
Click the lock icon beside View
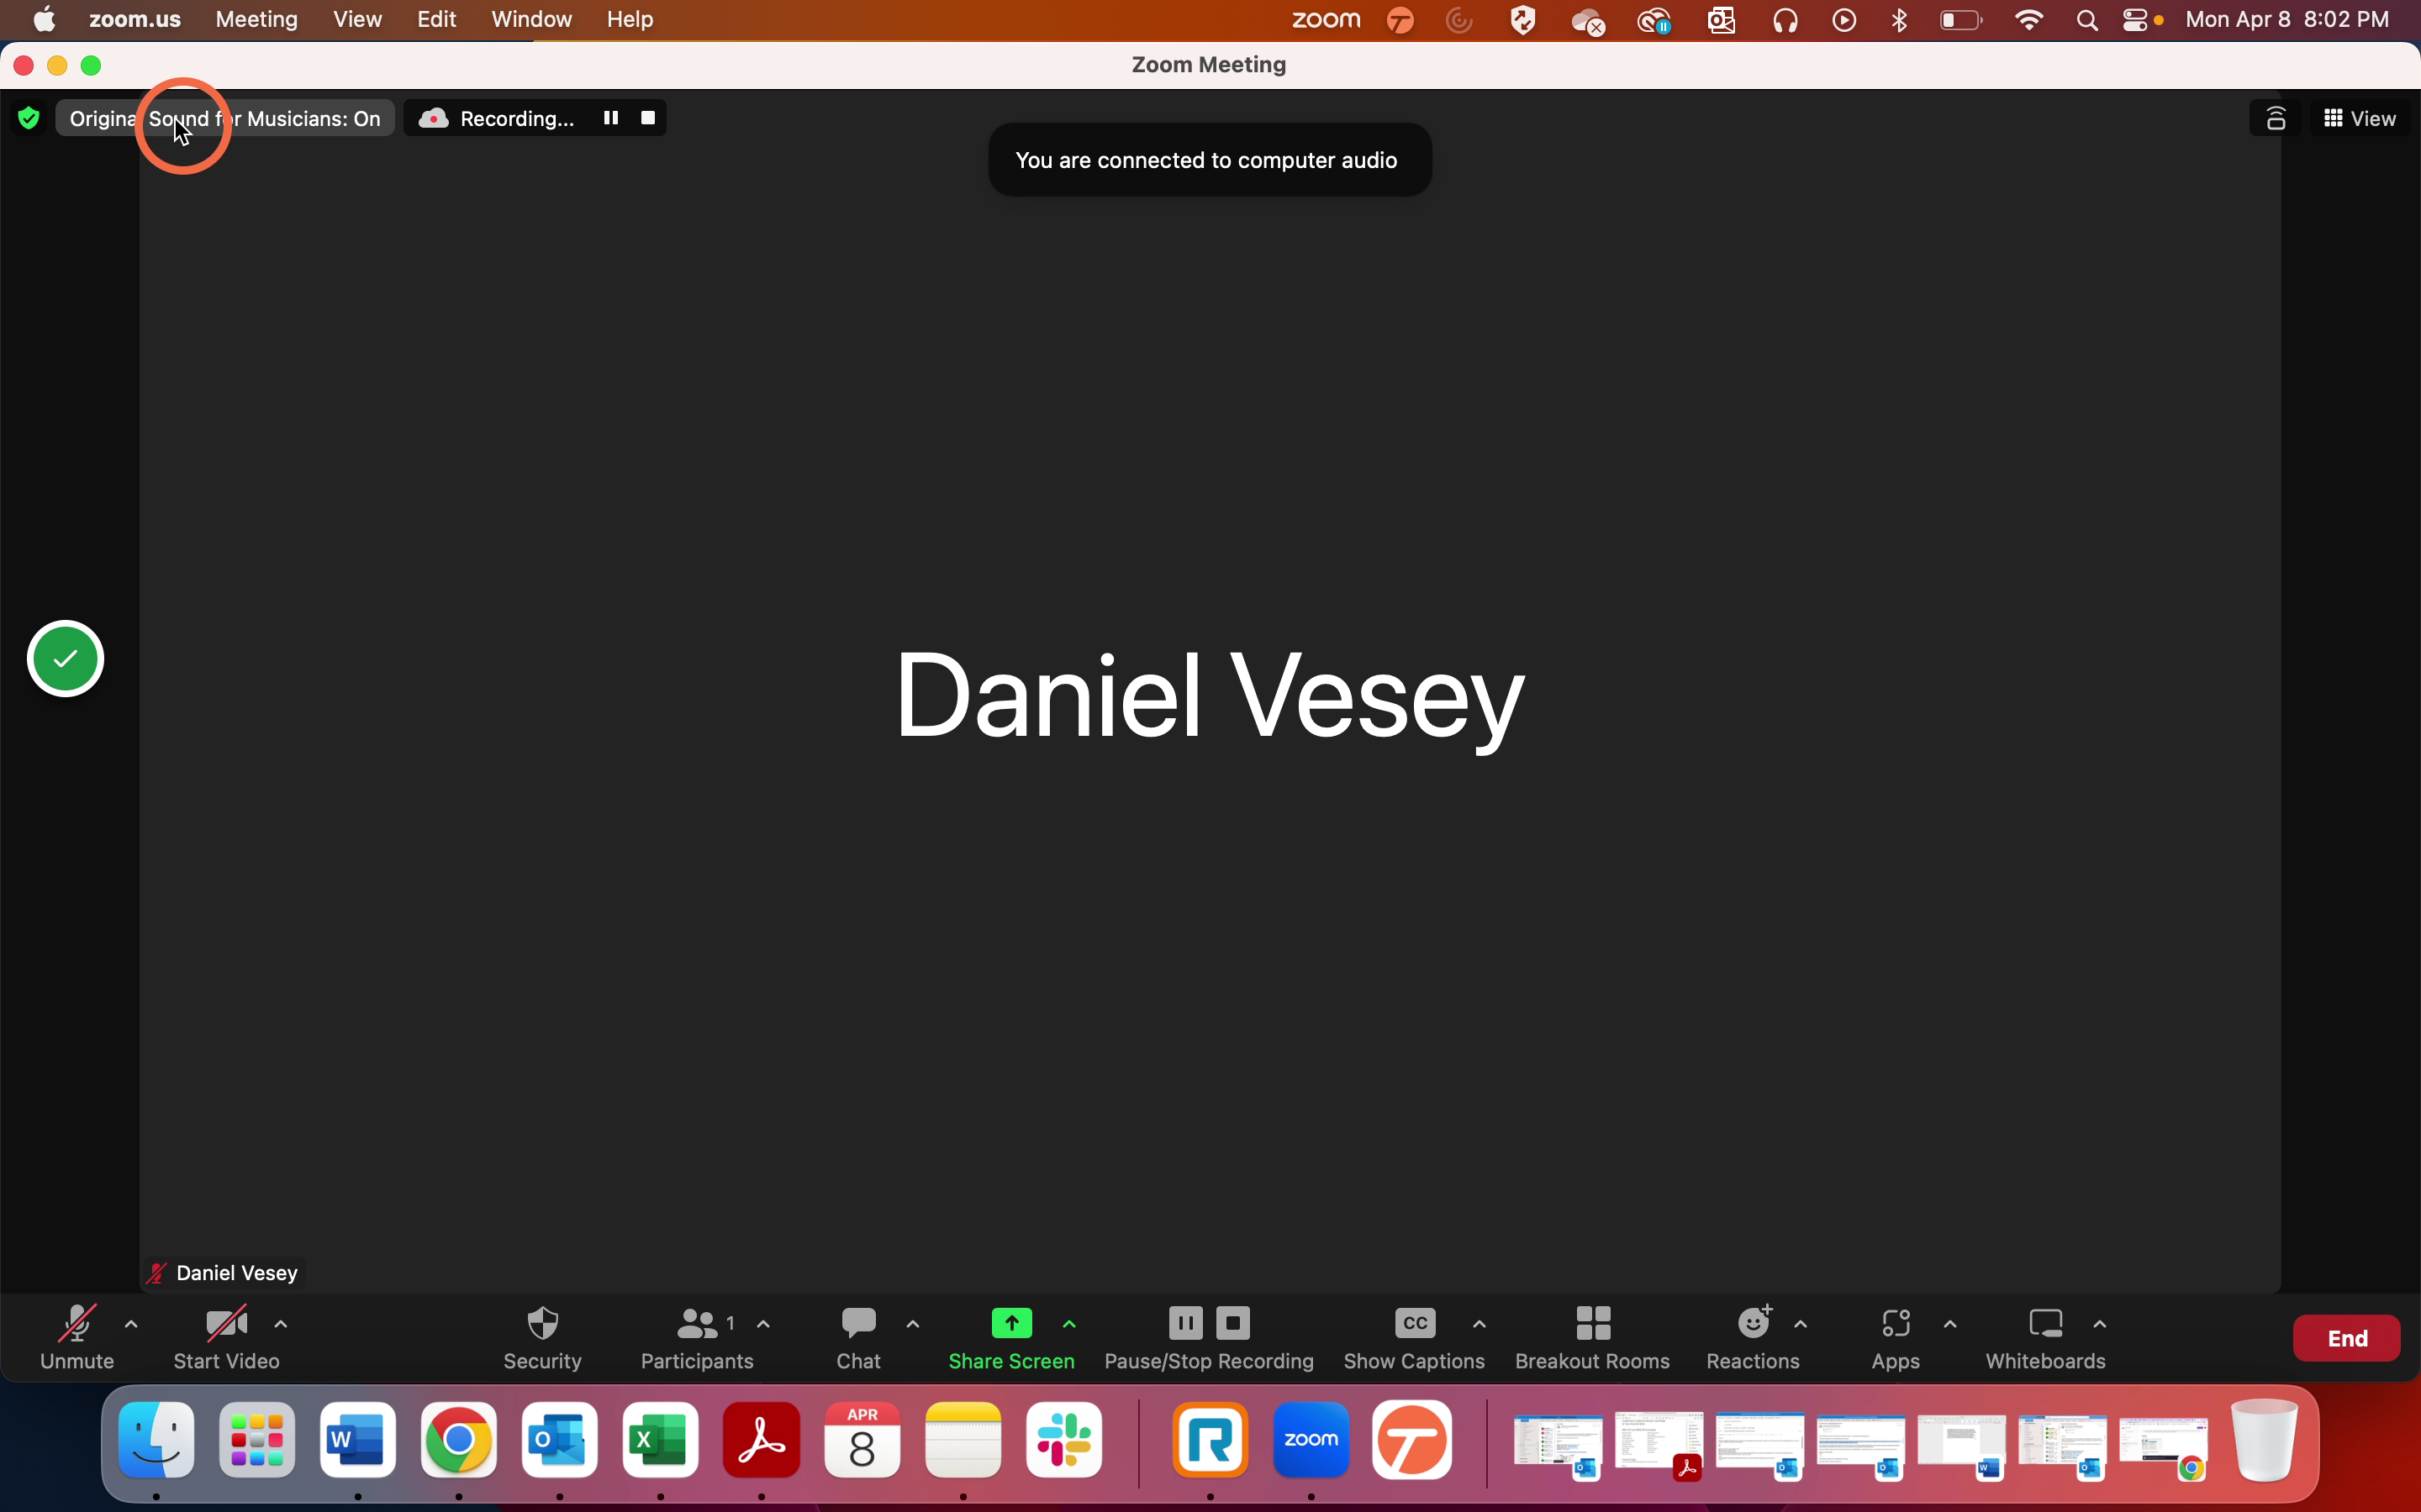(x=2276, y=119)
